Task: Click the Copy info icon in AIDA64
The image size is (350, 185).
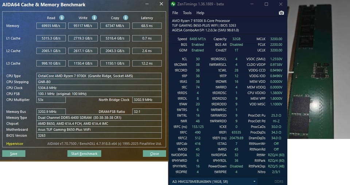Action: pos(126,18)
